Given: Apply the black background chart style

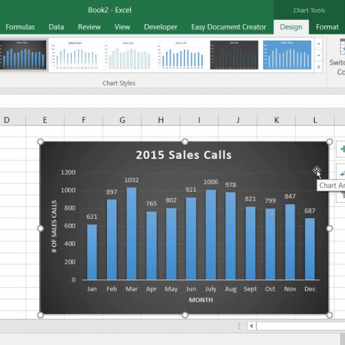Looking at the screenshot, I should click(234, 55).
